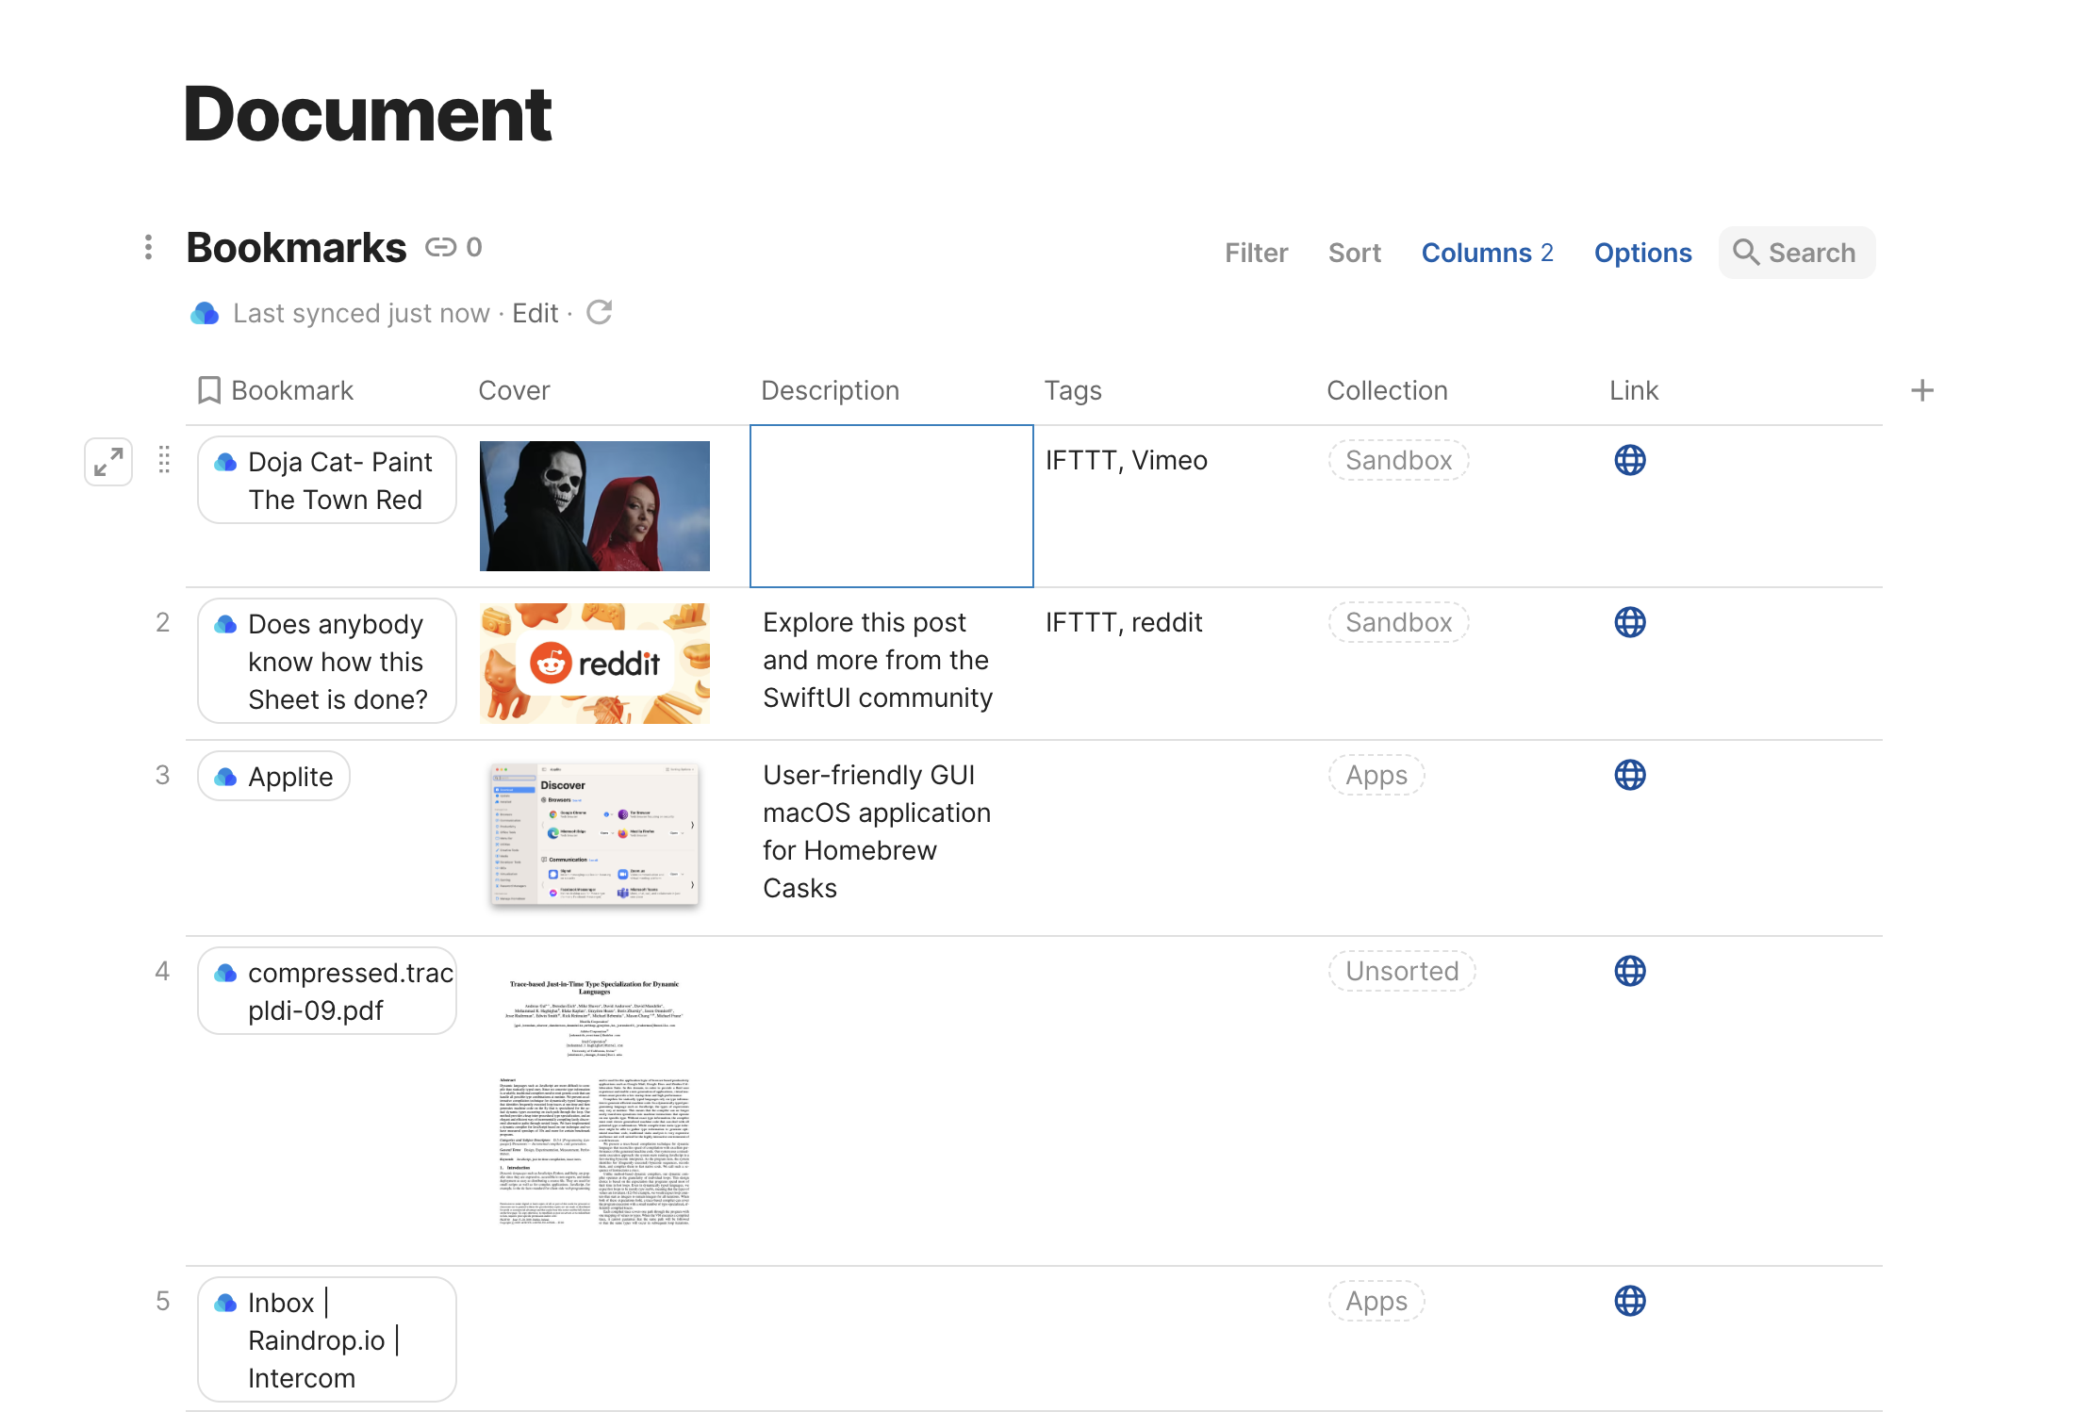
Task: Open the Bookmarks table three-dot menu
Action: click(x=148, y=247)
